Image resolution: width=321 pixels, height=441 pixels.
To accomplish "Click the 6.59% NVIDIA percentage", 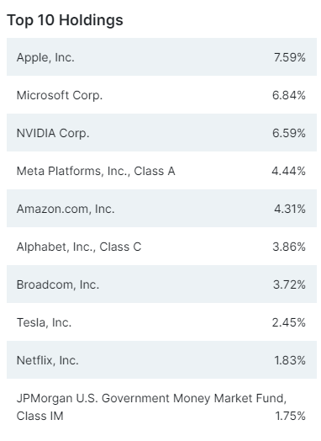I will pyautogui.click(x=289, y=133).
